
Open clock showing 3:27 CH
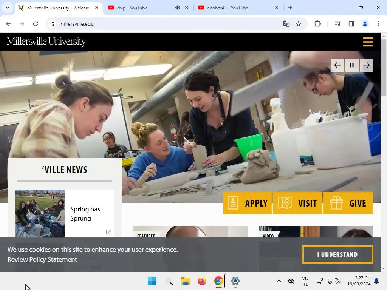pyautogui.click(x=359, y=281)
